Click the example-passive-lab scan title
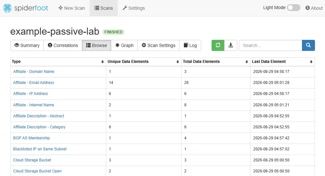The width and height of the screenshot is (325, 176). click(x=55, y=31)
